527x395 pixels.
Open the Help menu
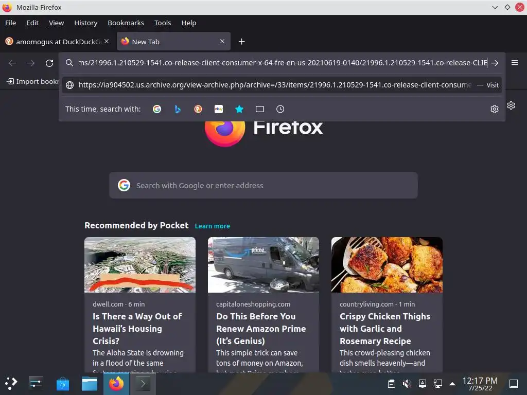click(188, 23)
